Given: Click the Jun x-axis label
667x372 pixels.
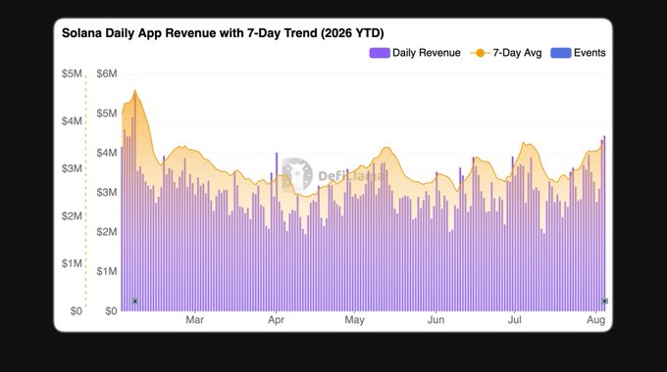Looking at the screenshot, I should [x=436, y=320].
